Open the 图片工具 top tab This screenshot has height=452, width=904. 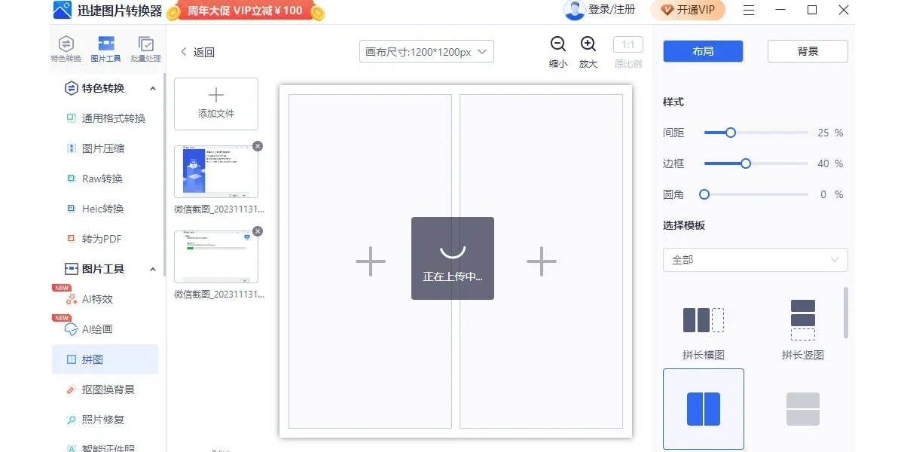(x=106, y=49)
